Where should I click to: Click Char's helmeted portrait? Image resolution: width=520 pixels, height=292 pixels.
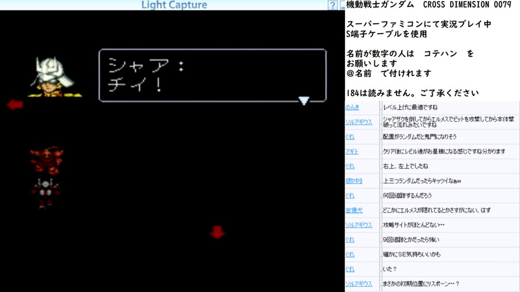pos(53,77)
